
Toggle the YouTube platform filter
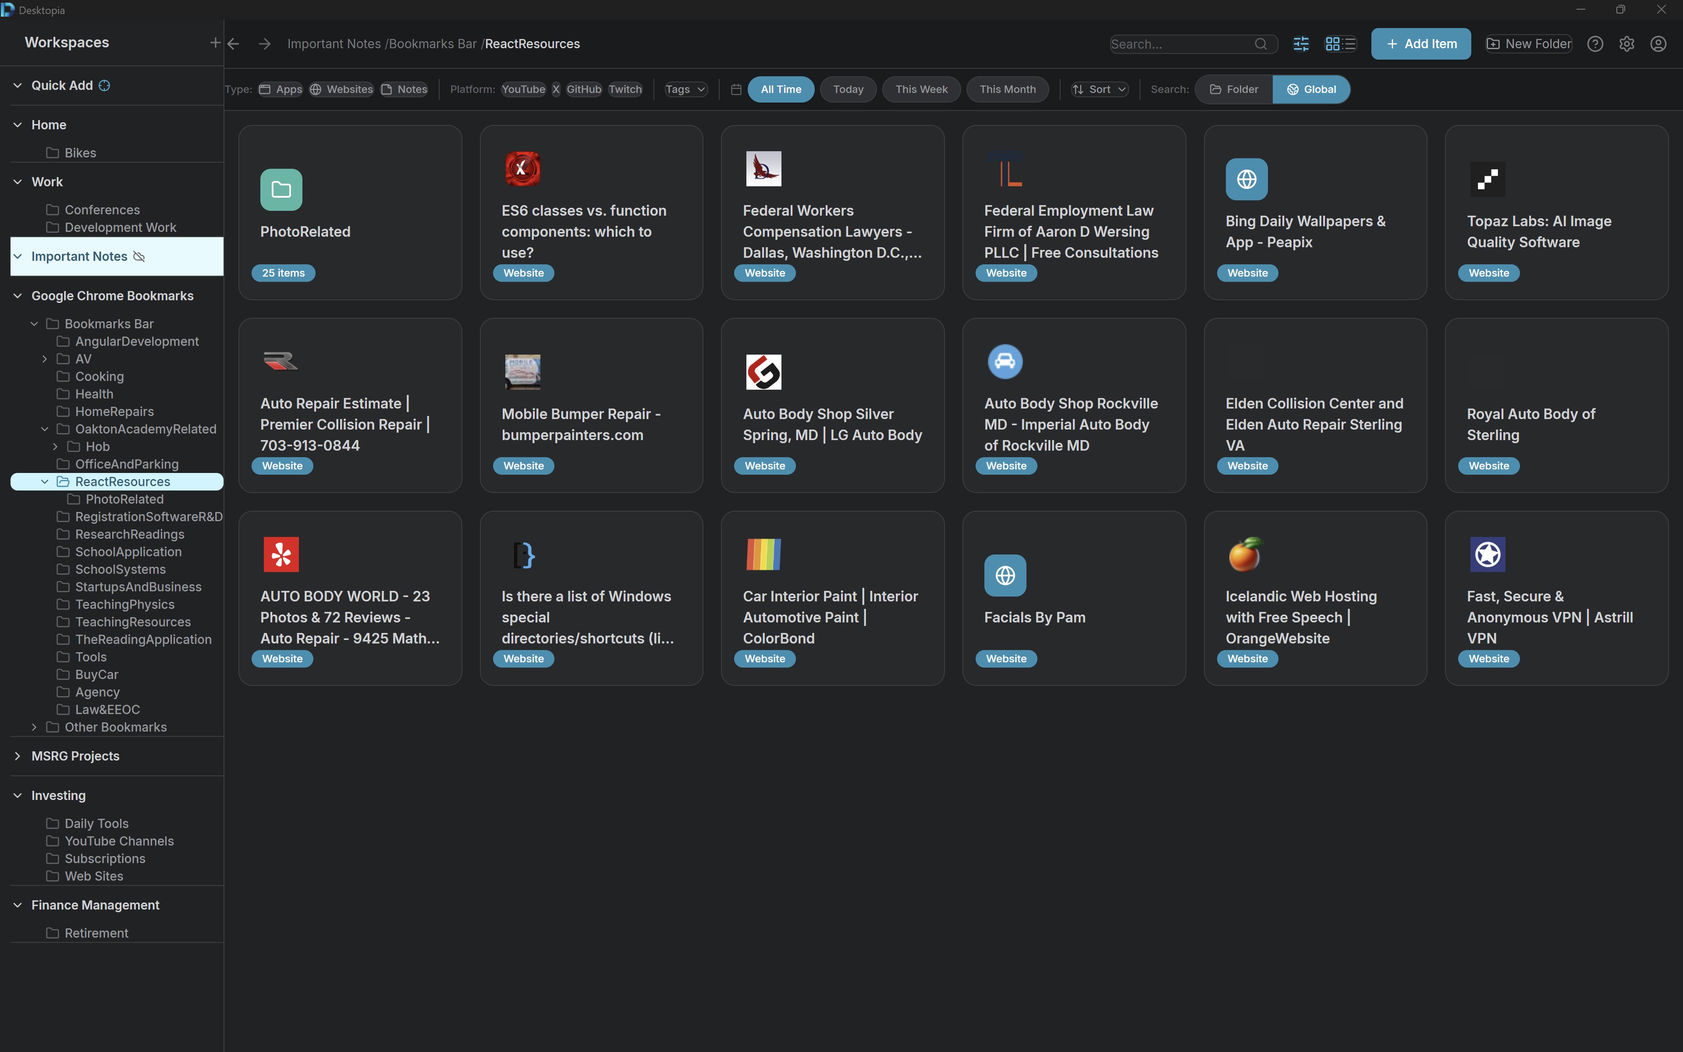click(x=523, y=89)
